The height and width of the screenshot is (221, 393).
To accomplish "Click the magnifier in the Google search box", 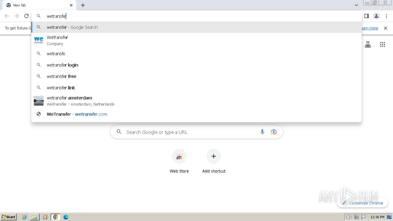I will pyautogui.click(x=119, y=132).
